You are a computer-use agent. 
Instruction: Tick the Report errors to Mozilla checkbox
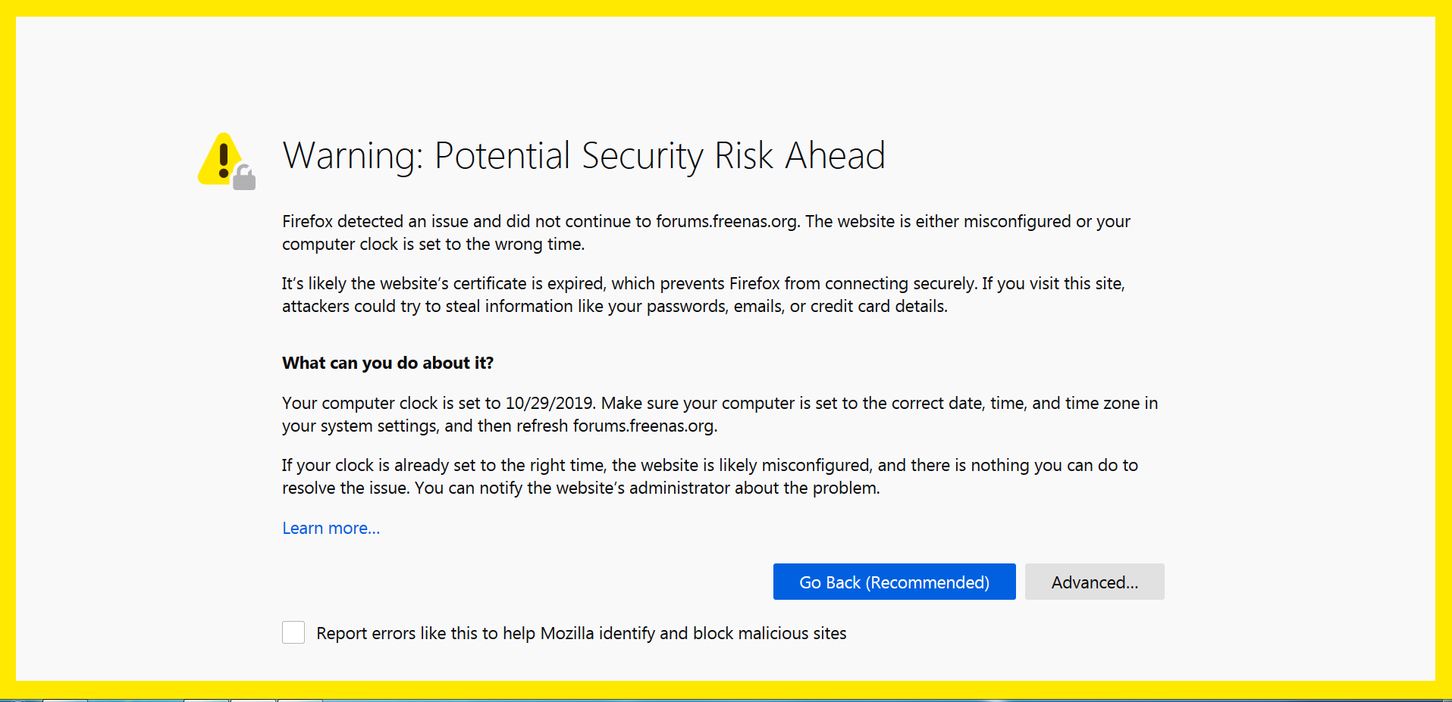293,632
